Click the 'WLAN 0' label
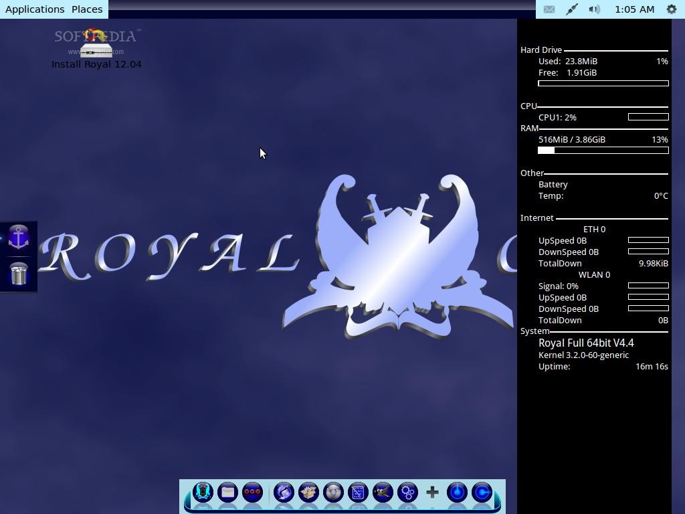685x514 pixels. pyautogui.click(x=594, y=274)
